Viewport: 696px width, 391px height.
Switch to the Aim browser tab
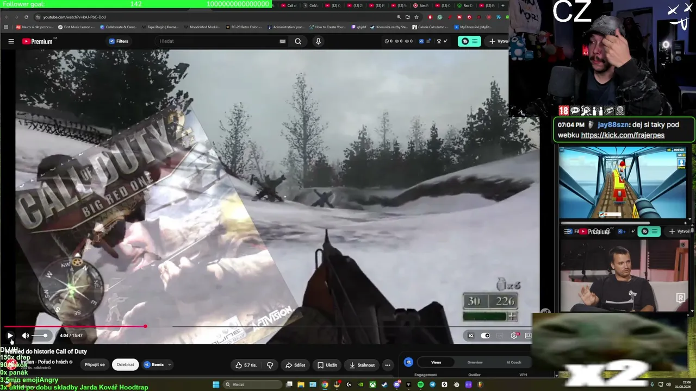(421, 5)
